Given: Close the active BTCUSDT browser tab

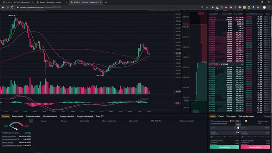Looking at the screenshot, I should click(100, 3).
